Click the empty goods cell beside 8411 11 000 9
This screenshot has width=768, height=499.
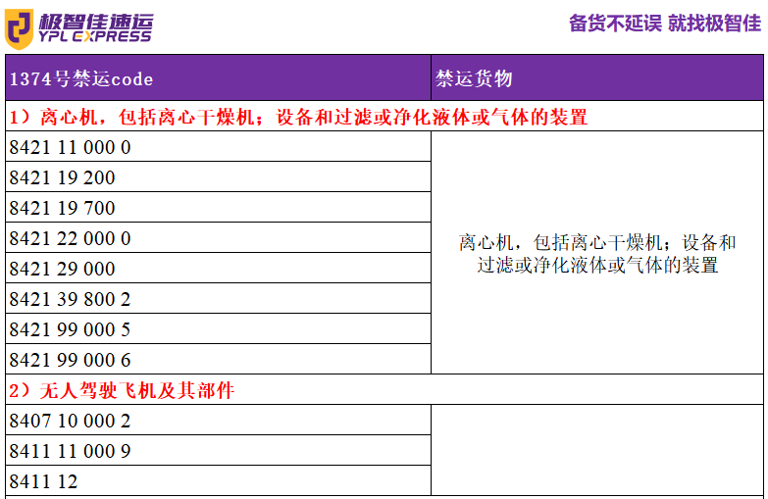point(596,451)
